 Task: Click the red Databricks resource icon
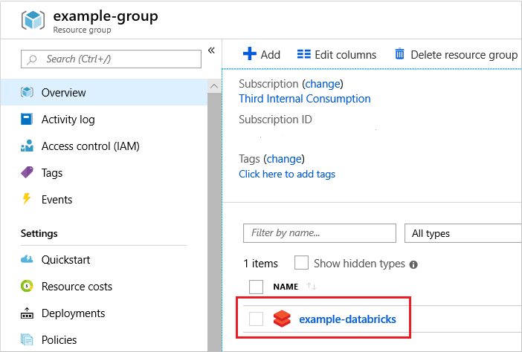(281, 319)
